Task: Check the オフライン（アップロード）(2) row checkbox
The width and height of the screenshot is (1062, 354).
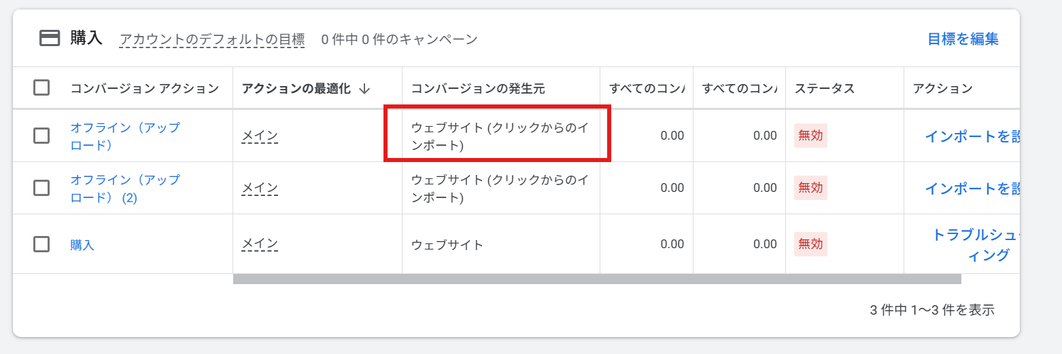Action: coord(41,188)
